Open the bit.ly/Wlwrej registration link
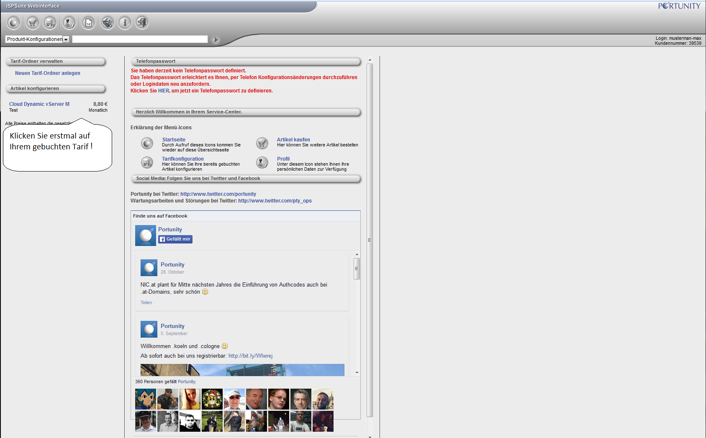706x438 pixels. pyautogui.click(x=250, y=356)
